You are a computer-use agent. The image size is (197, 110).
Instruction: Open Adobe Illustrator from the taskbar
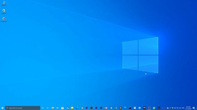click(91, 108)
